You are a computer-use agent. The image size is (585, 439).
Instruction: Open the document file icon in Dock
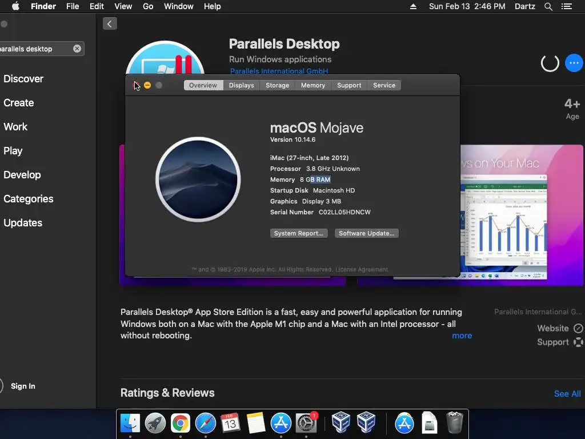coord(430,423)
